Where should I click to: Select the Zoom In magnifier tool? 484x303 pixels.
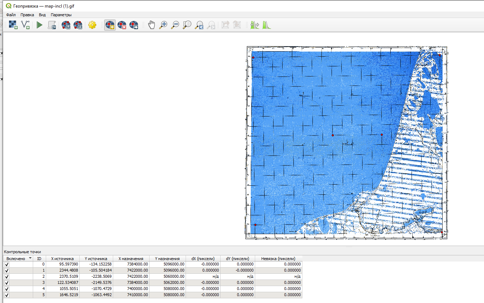pyautogui.click(x=163, y=25)
